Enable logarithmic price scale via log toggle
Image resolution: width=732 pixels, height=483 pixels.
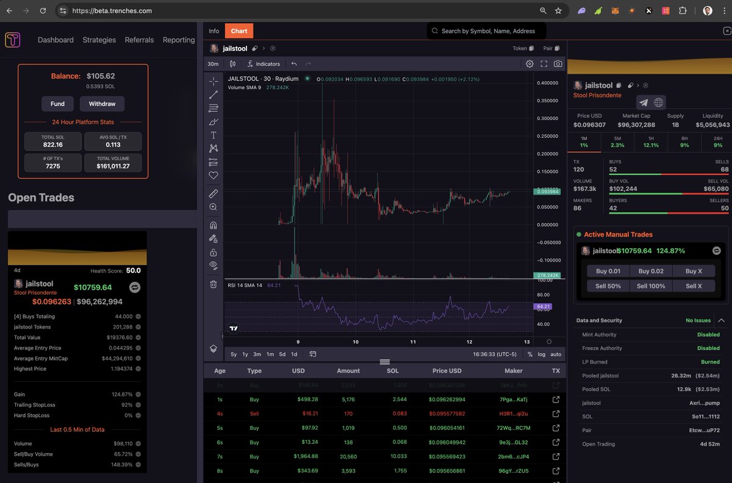(542, 354)
